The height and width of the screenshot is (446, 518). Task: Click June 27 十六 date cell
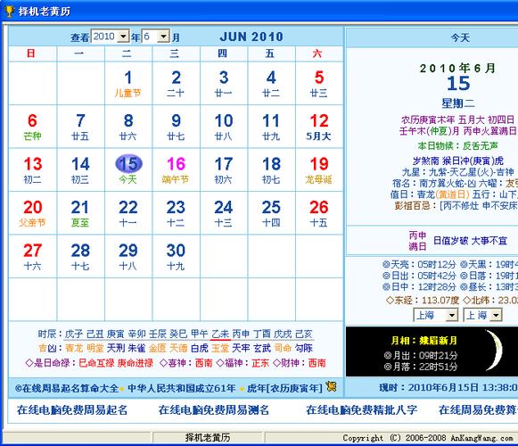click(32, 257)
